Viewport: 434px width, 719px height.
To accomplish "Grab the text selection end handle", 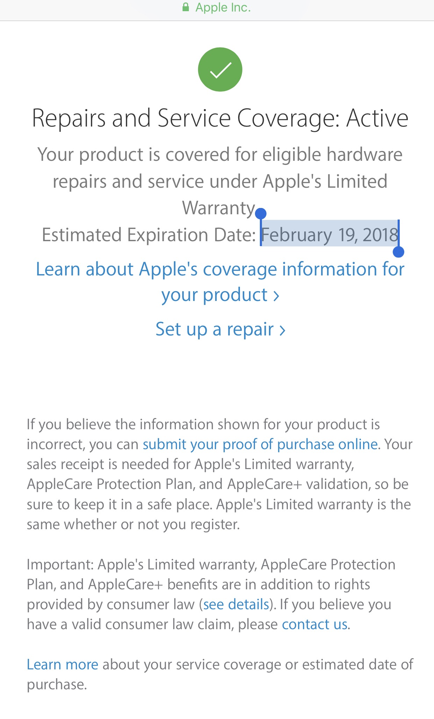I will [398, 252].
